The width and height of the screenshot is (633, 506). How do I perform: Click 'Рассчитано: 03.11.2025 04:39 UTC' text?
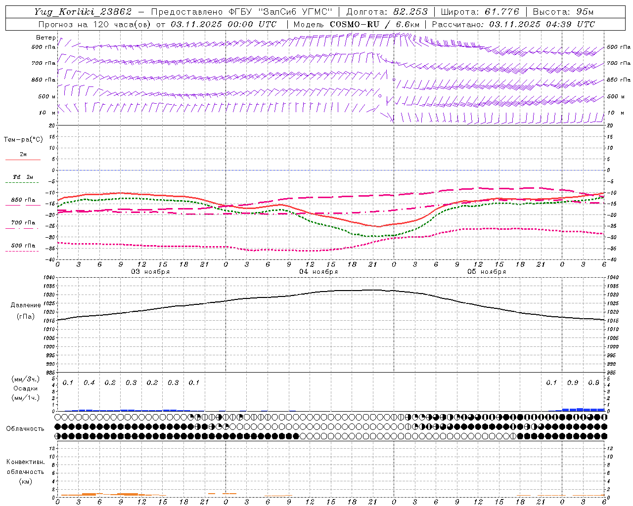click(x=513, y=24)
